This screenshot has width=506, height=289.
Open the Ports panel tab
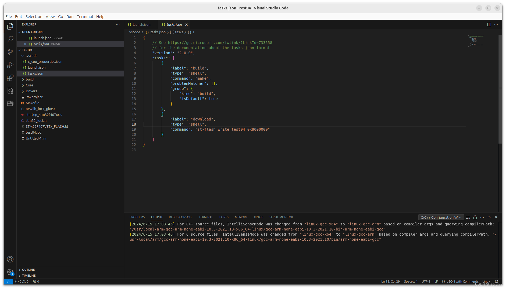point(224,217)
